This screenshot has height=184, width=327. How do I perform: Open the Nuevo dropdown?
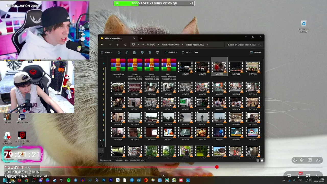tap(107, 52)
